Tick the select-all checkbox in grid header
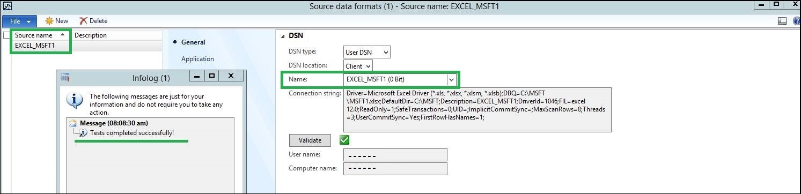Screen dimensions: 801x194 7,35
